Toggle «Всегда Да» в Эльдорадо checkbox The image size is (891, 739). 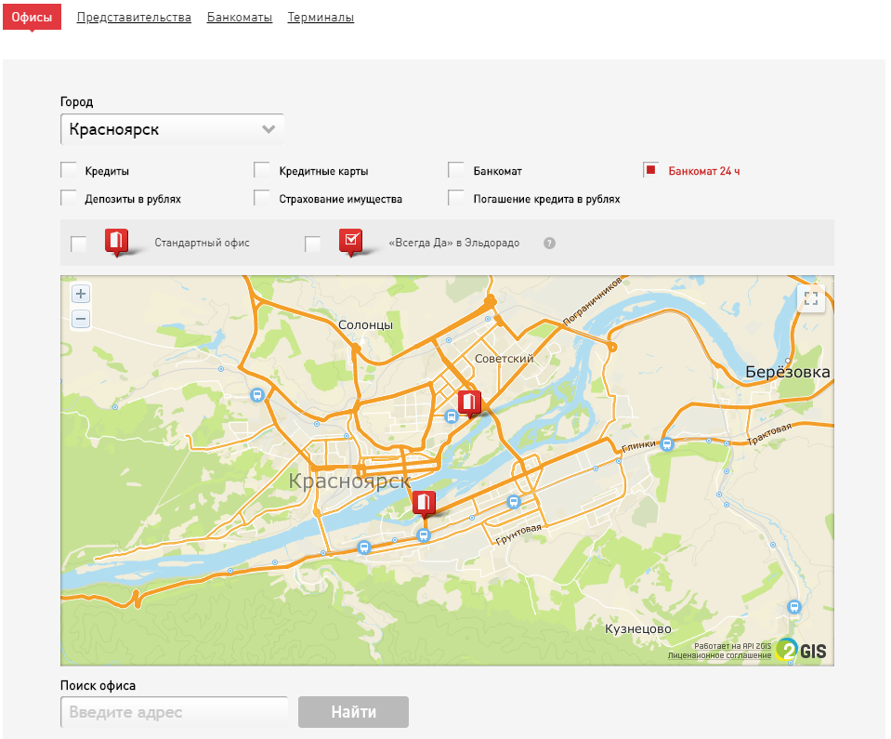(x=313, y=244)
